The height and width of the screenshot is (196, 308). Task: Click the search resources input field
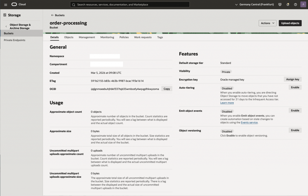click(x=130, y=4)
